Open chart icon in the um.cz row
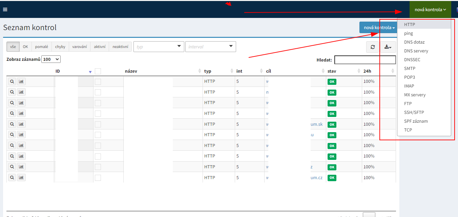The height and width of the screenshot is (217, 458). (x=21, y=177)
